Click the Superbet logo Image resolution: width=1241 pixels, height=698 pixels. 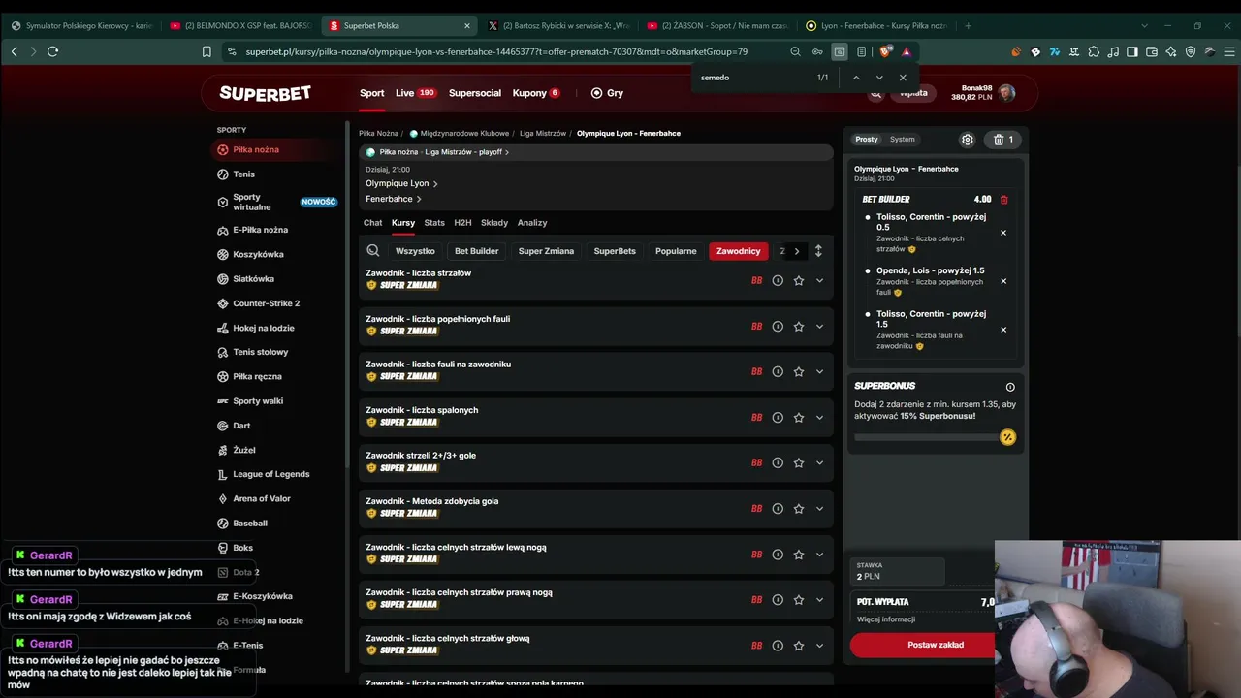pyautogui.click(x=265, y=93)
